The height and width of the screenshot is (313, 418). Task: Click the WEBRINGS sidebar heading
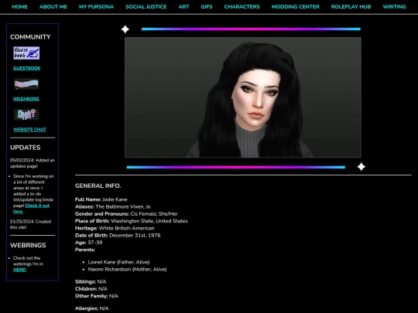pyautogui.click(x=28, y=245)
